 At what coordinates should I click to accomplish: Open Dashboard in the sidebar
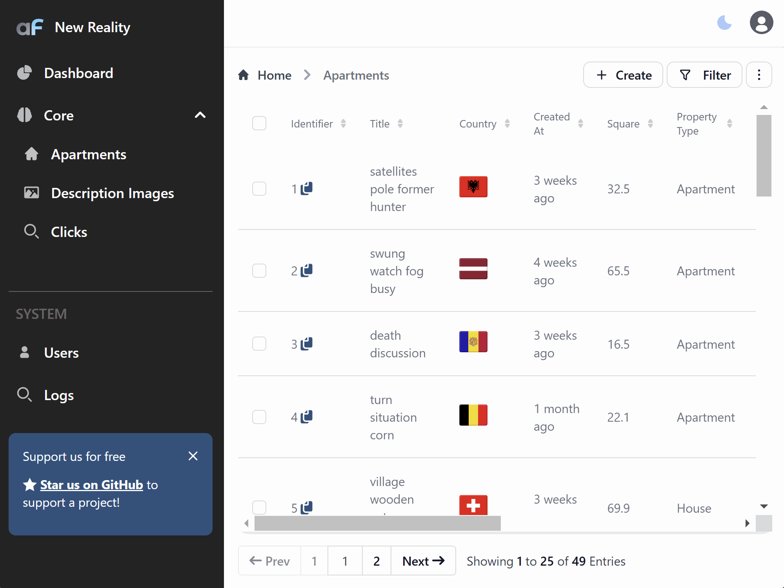coord(110,73)
